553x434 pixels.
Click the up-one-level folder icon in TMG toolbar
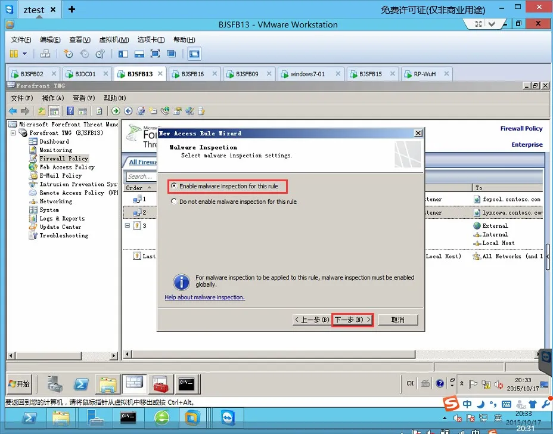point(42,111)
